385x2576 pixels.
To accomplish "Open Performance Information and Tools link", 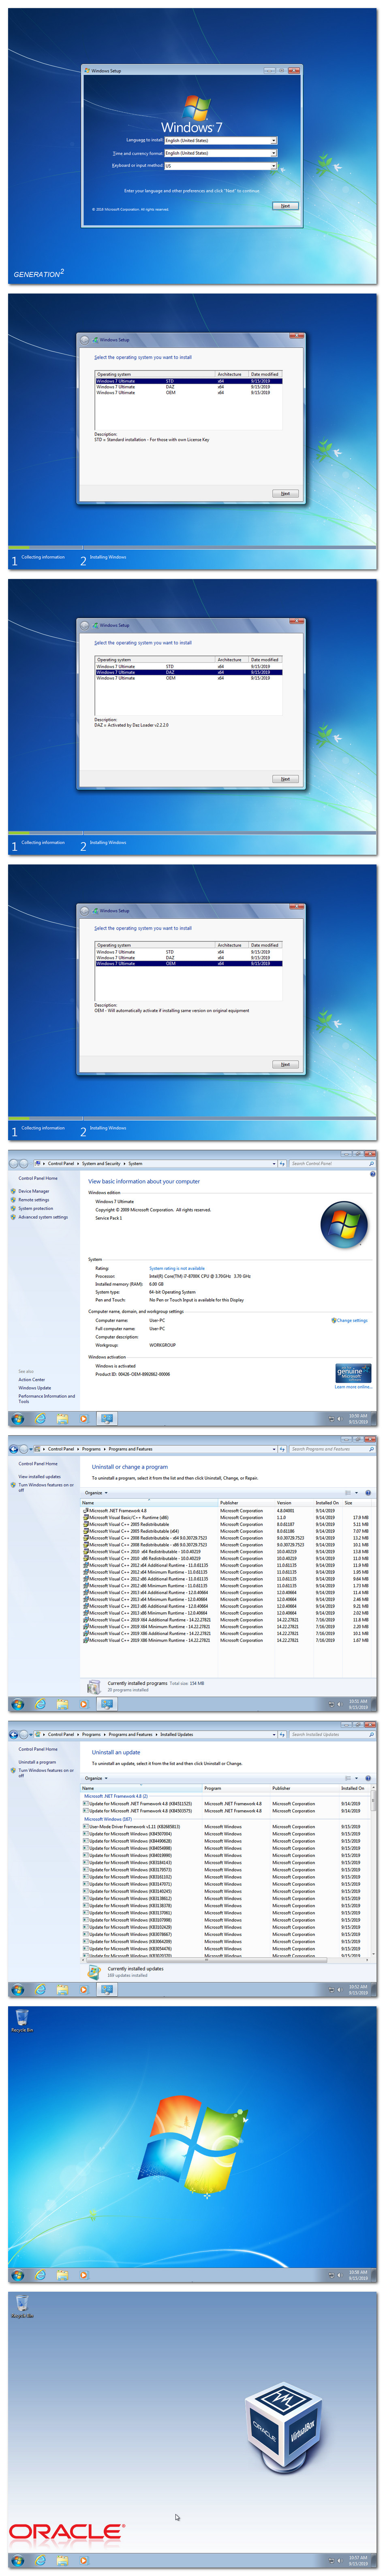I will pyautogui.click(x=46, y=1398).
